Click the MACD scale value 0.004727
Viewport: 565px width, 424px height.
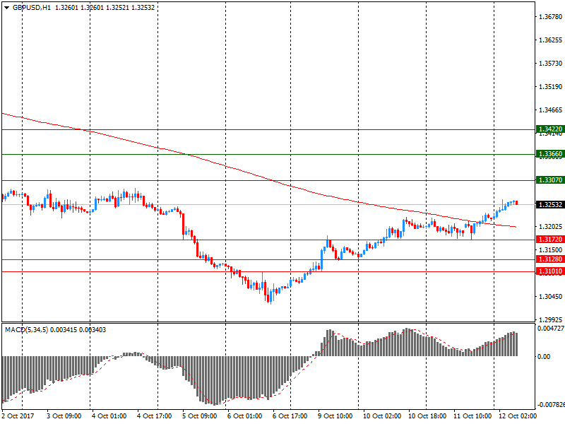point(551,329)
